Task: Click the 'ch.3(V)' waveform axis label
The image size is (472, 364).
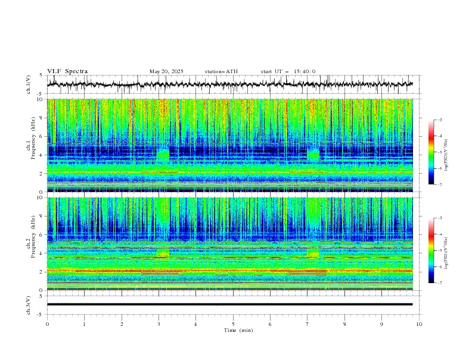Action: (29, 305)
